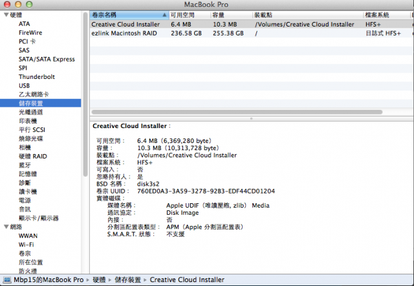Minimize the MacBook Pro window
Viewport: 414px width, 286px height.
(x=18, y=5)
